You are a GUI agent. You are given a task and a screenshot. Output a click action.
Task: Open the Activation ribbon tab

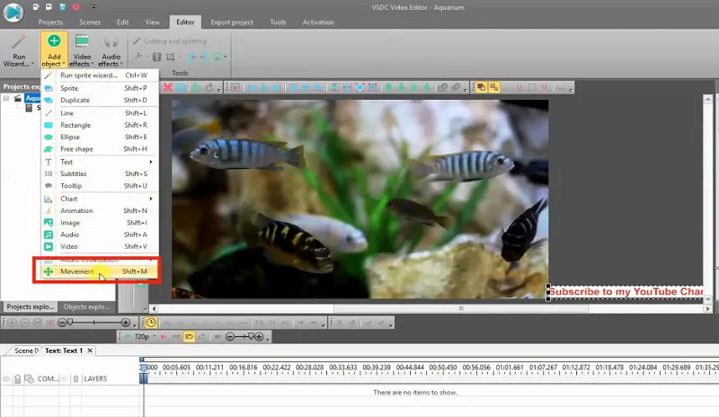(x=318, y=22)
